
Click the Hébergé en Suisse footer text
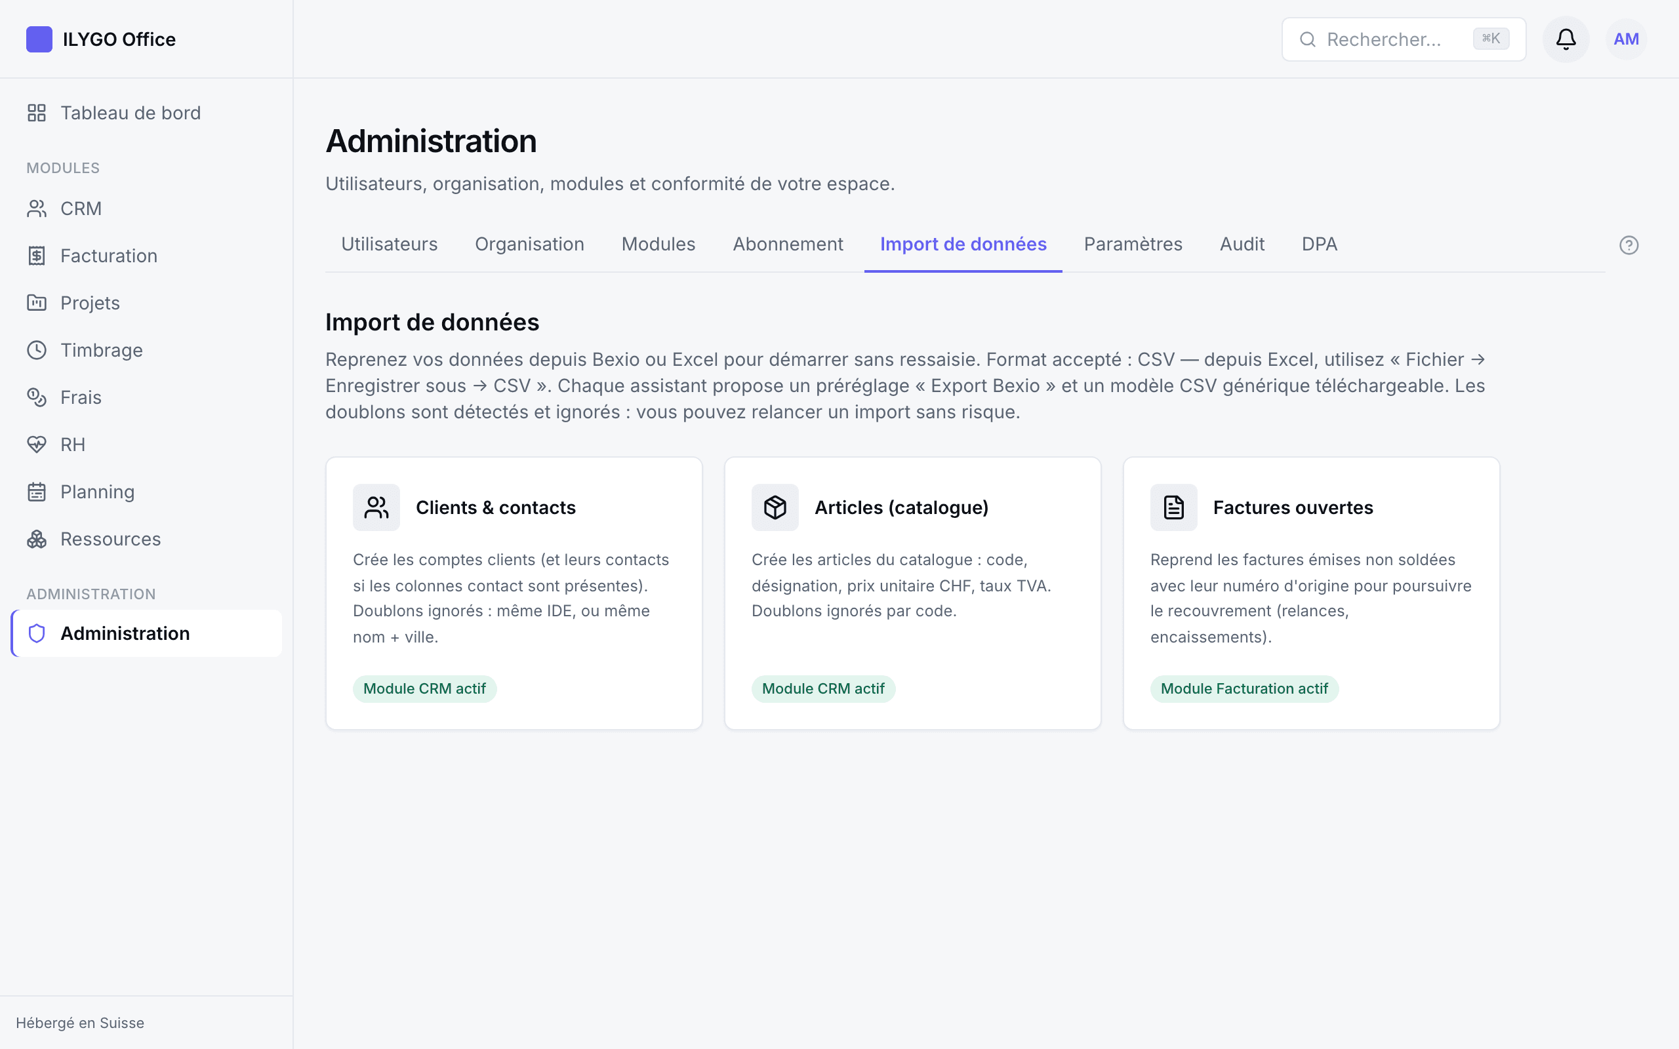80,1022
